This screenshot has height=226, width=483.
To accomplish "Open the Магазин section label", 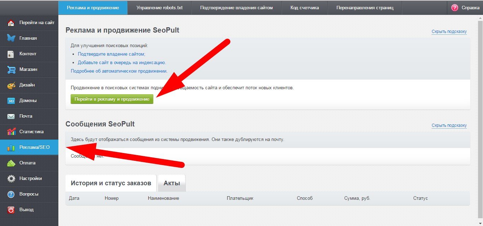I will click(28, 69).
